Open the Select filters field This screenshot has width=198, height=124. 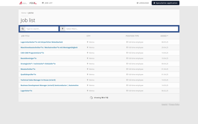pos(121,29)
